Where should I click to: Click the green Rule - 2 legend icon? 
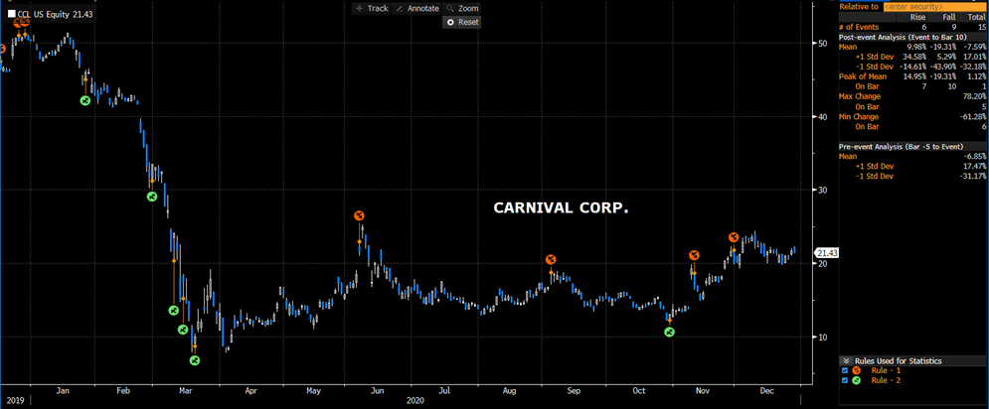pos(856,380)
